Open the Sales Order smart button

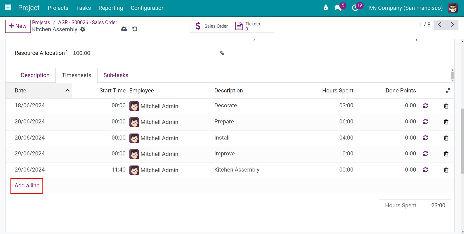click(x=211, y=26)
